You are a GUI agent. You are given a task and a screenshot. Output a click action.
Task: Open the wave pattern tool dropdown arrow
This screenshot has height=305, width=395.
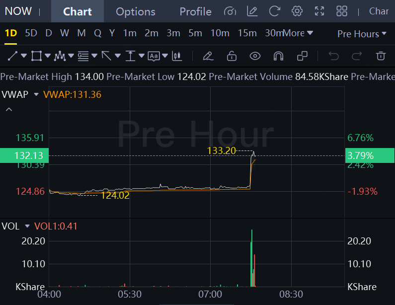(71, 56)
